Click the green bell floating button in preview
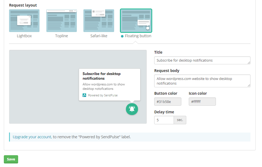 click(132, 109)
